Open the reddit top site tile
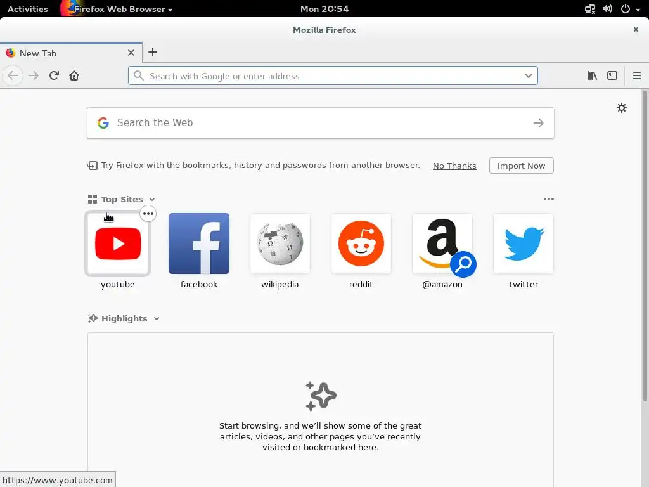The image size is (649, 487). (x=361, y=243)
